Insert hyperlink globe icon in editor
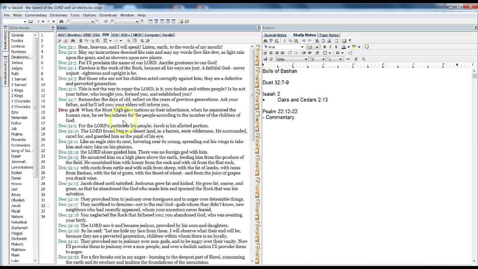The height and width of the screenshot is (269, 478). click(x=317, y=41)
